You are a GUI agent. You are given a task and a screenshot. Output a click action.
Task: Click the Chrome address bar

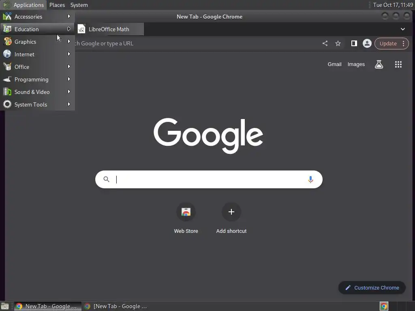(196, 43)
